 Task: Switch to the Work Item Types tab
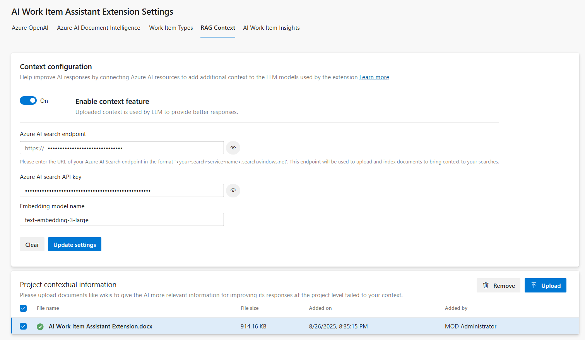click(171, 27)
